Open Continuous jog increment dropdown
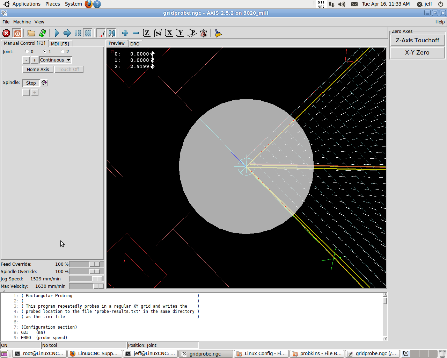447x358 pixels. pyautogui.click(x=56, y=60)
